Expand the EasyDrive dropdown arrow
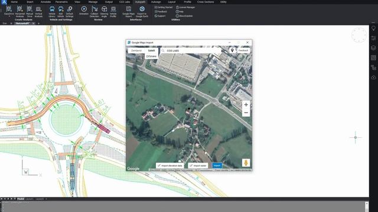The width and height of the screenshot is (378, 212). pos(9,16)
